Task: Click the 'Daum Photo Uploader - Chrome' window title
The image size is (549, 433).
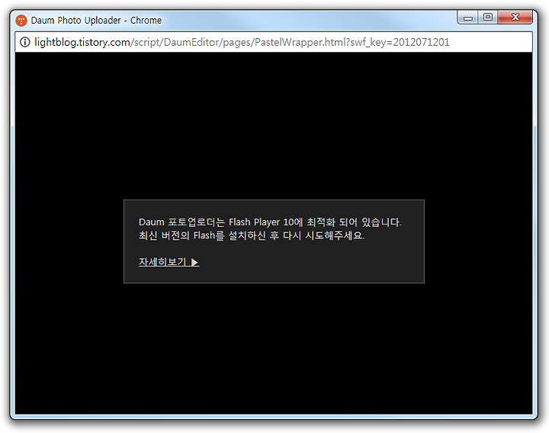Action: click(96, 21)
